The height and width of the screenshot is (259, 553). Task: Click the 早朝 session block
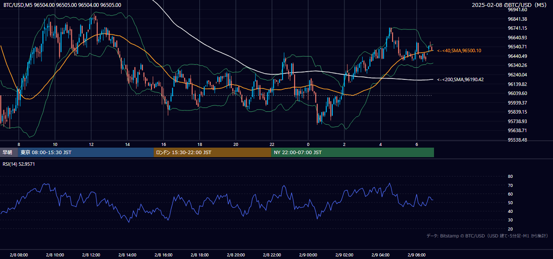point(9,152)
